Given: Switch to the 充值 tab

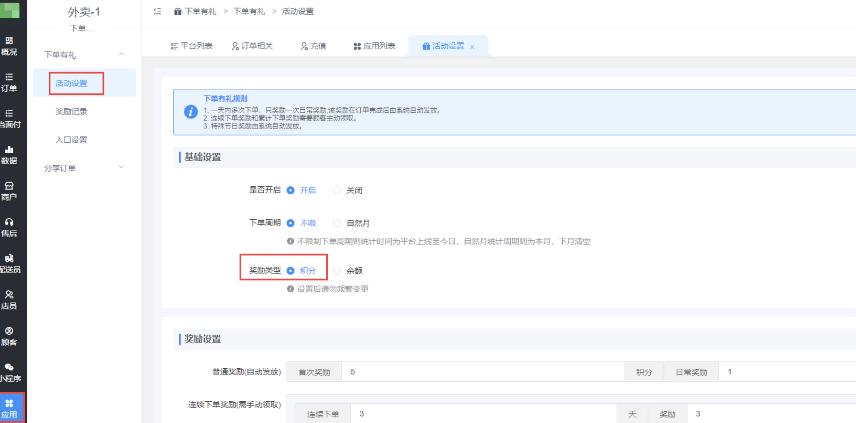Looking at the screenshot, I should point(314,46).
